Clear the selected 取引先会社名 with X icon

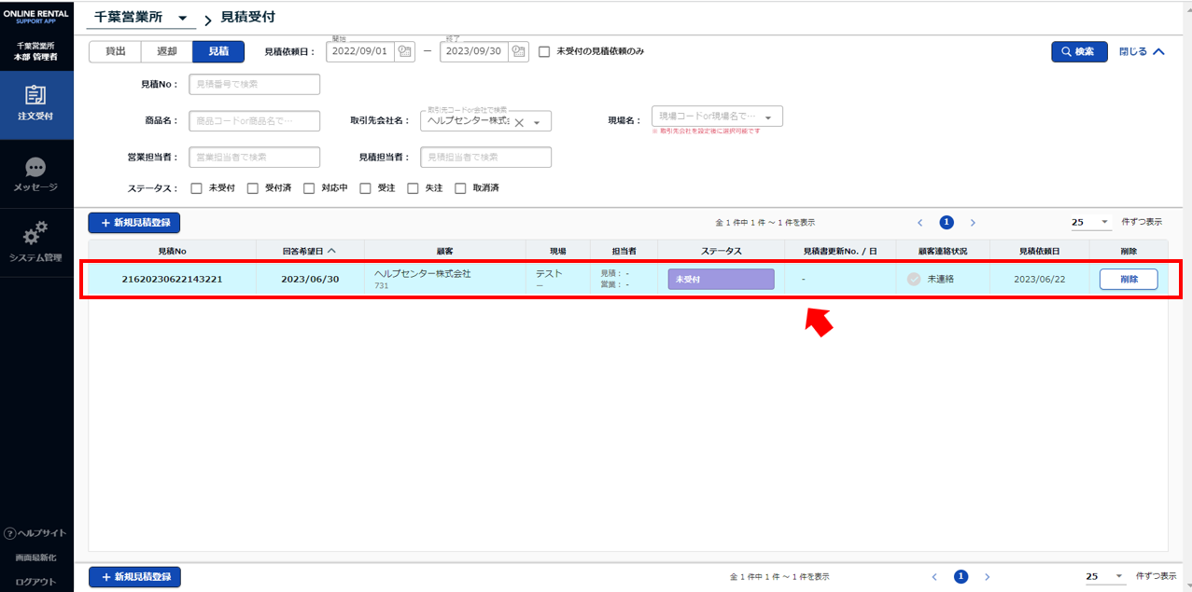point(519,122)
